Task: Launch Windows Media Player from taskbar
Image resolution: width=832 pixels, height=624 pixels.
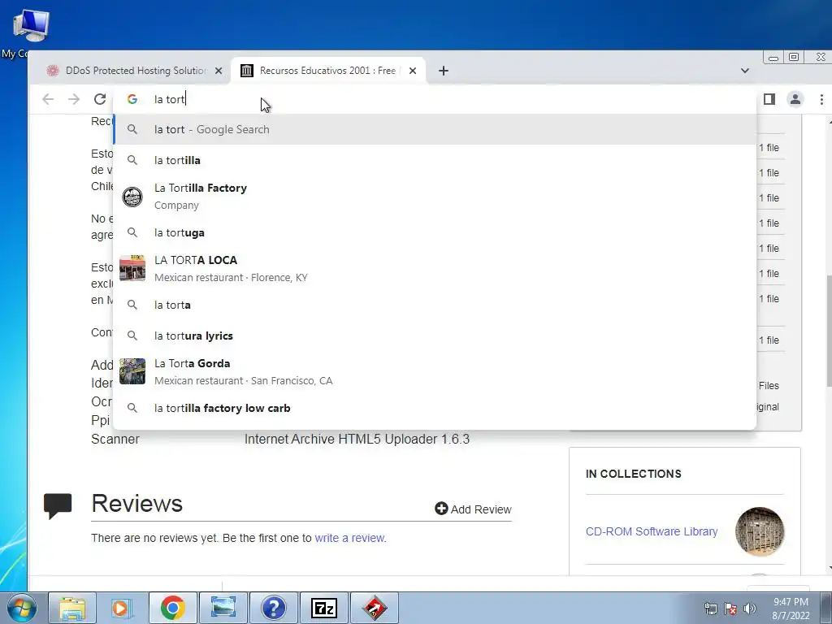Action: [122, 608]
